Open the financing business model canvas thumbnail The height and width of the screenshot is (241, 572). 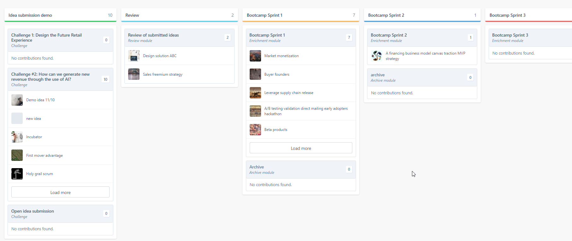tap(377, 56)
